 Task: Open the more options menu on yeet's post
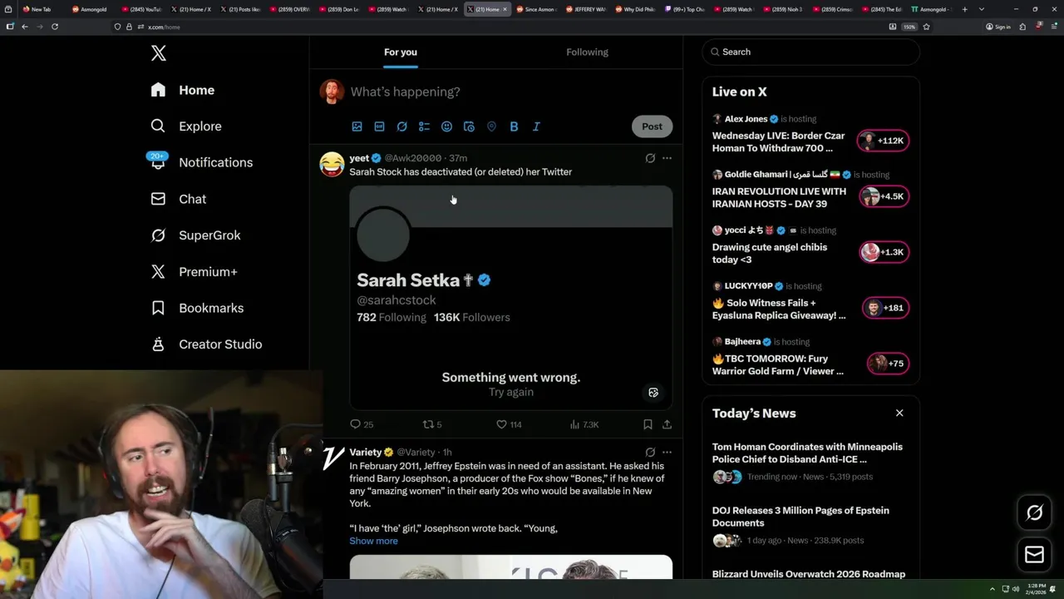pyautogui.click(x=667, y=158)
